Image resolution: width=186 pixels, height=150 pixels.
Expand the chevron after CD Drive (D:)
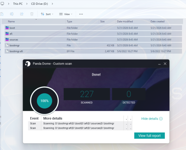click(52, 4)
